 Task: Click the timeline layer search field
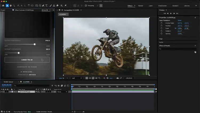31,86
